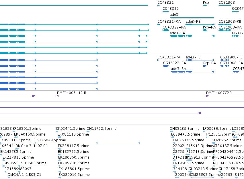Image resolution: width=244 pixels, height=179 pixels.
Task: Click the LP03636.5prime EST label
Action: click(x=217, y=129)
